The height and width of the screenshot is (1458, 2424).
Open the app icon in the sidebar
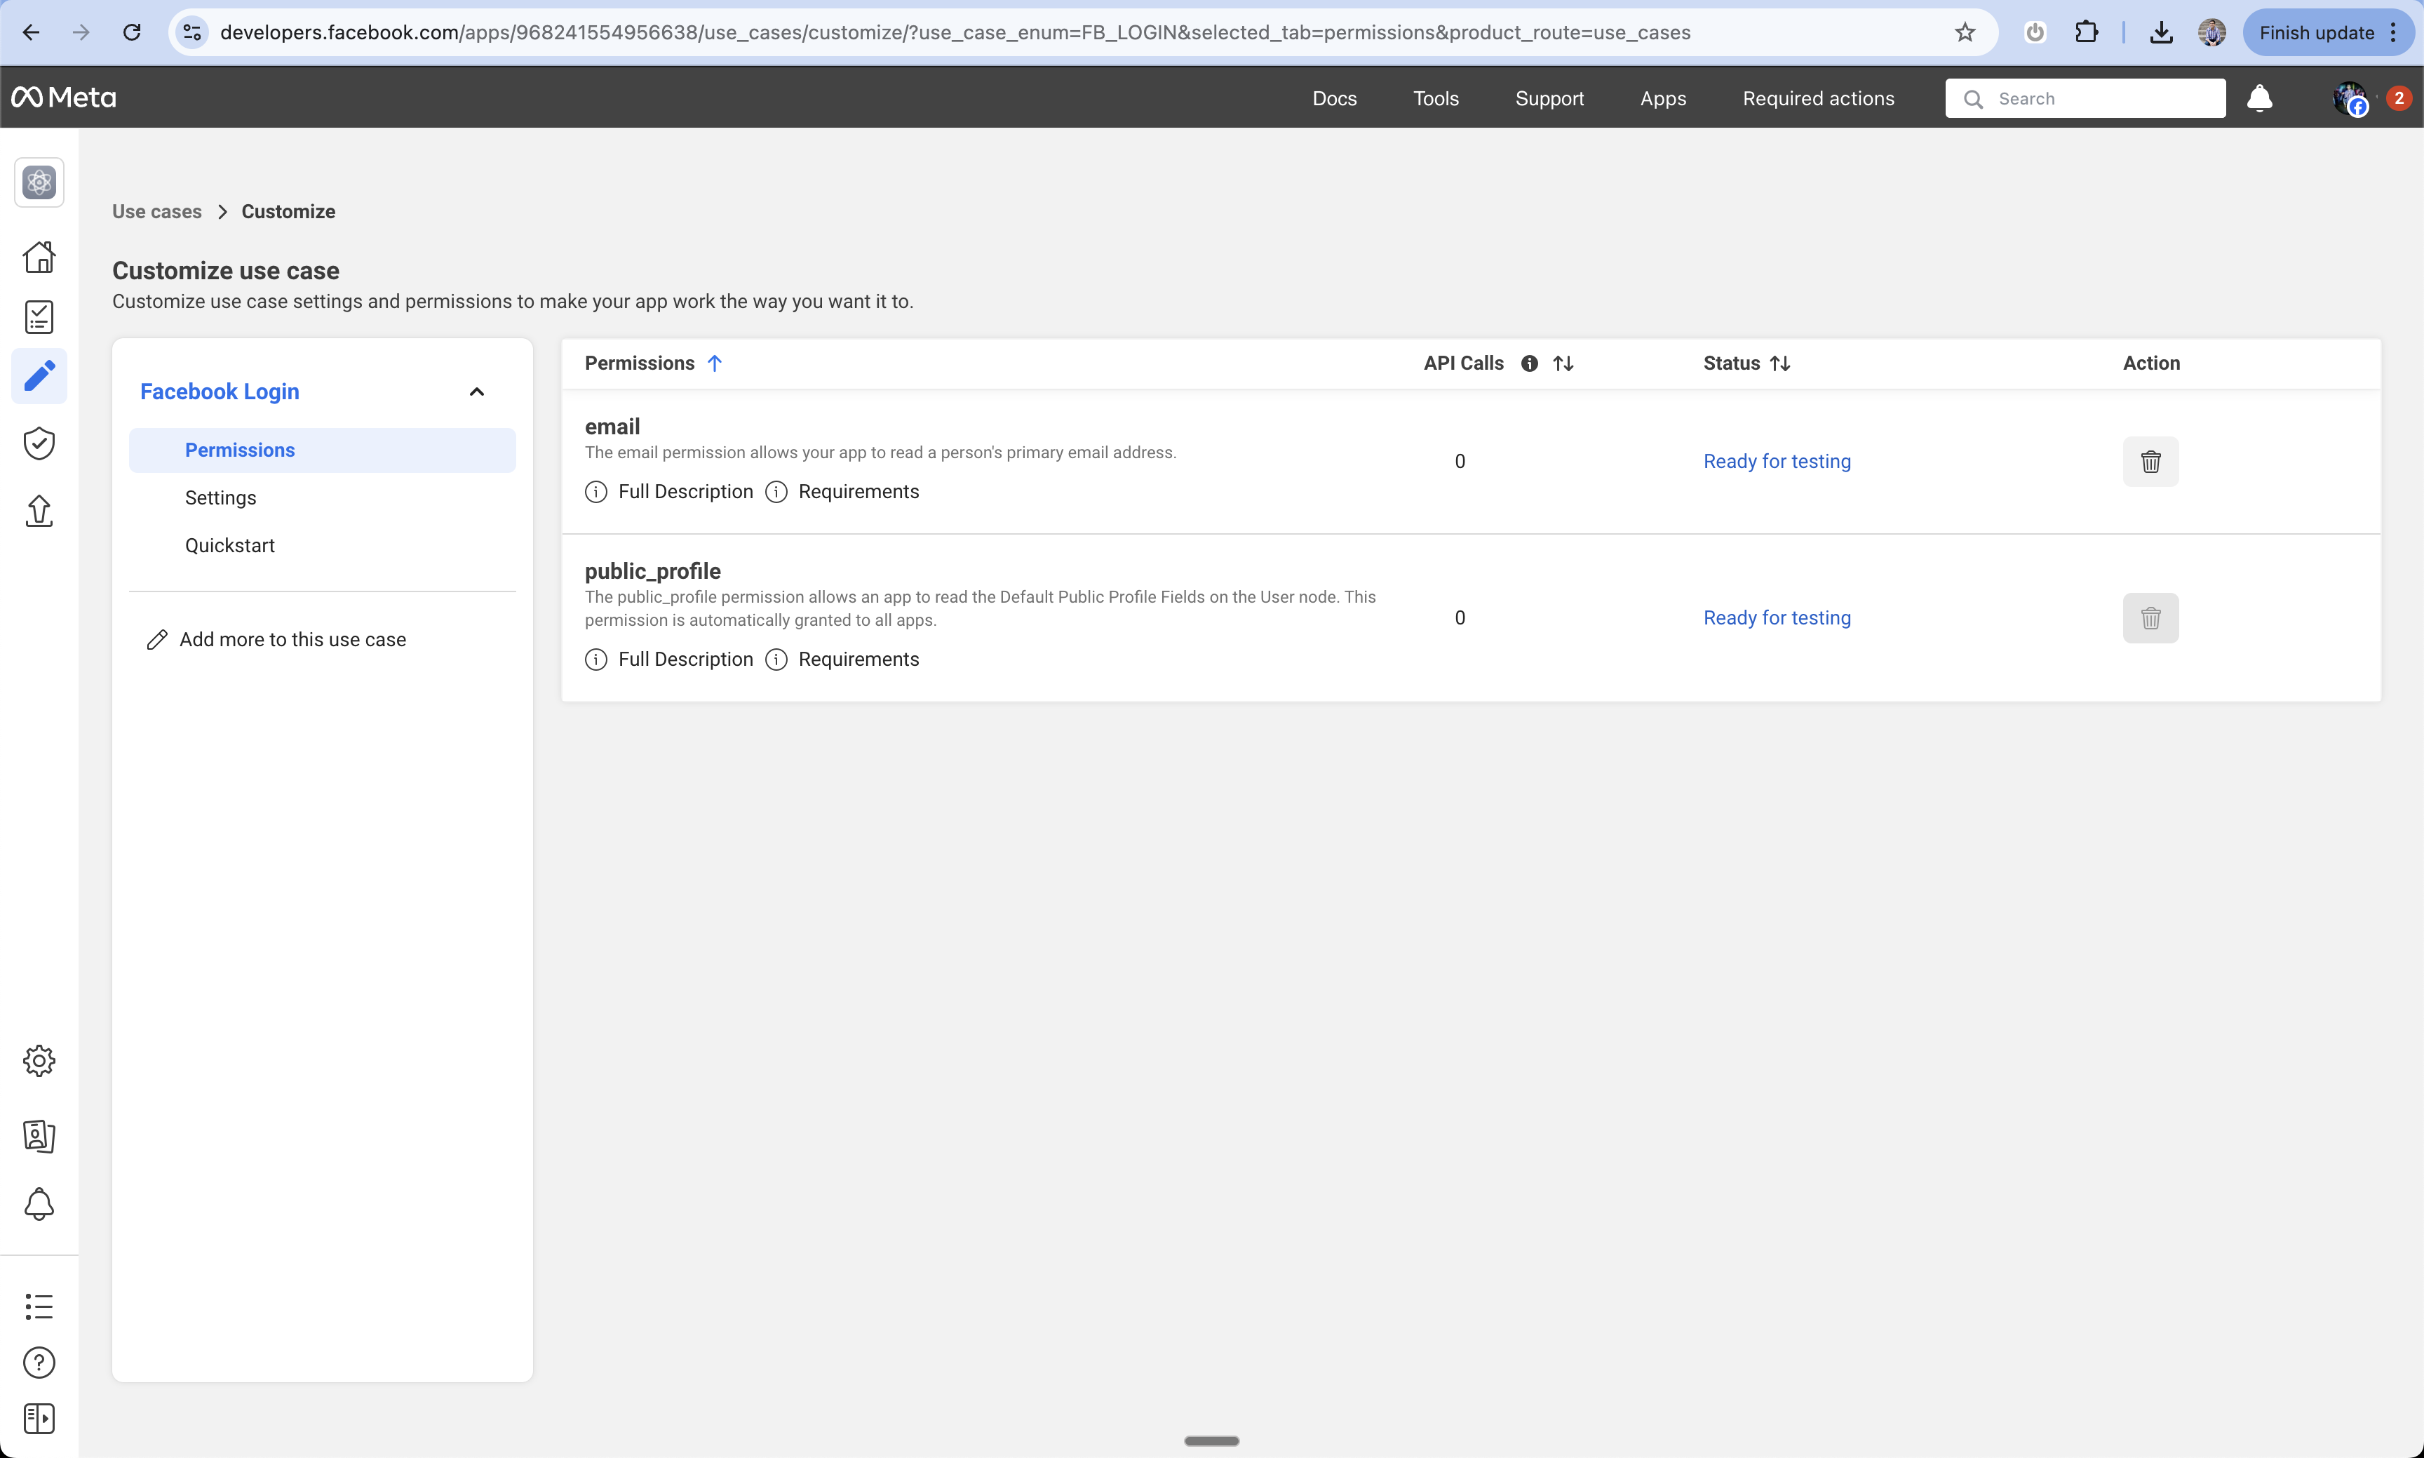tap(39, 182)
